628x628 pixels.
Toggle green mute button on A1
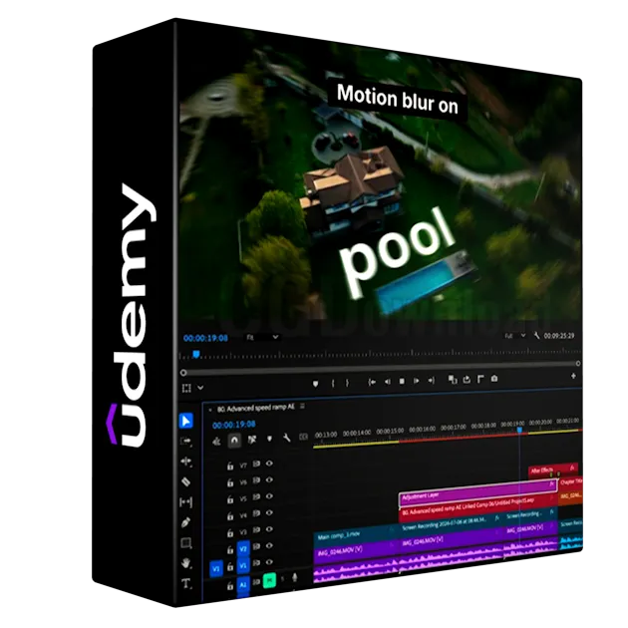[269, 580]
